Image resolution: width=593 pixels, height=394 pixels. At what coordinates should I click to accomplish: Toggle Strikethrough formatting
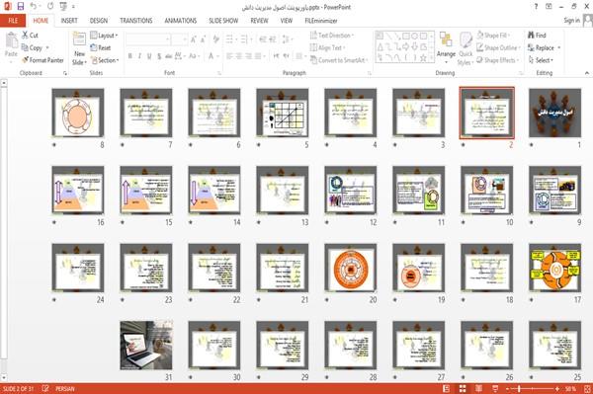pos(169,56)
